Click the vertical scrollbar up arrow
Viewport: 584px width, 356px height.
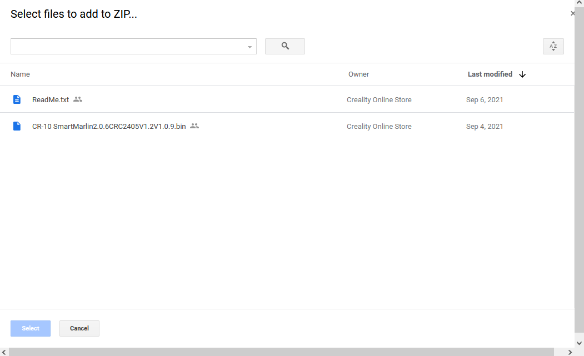[579, 3]
